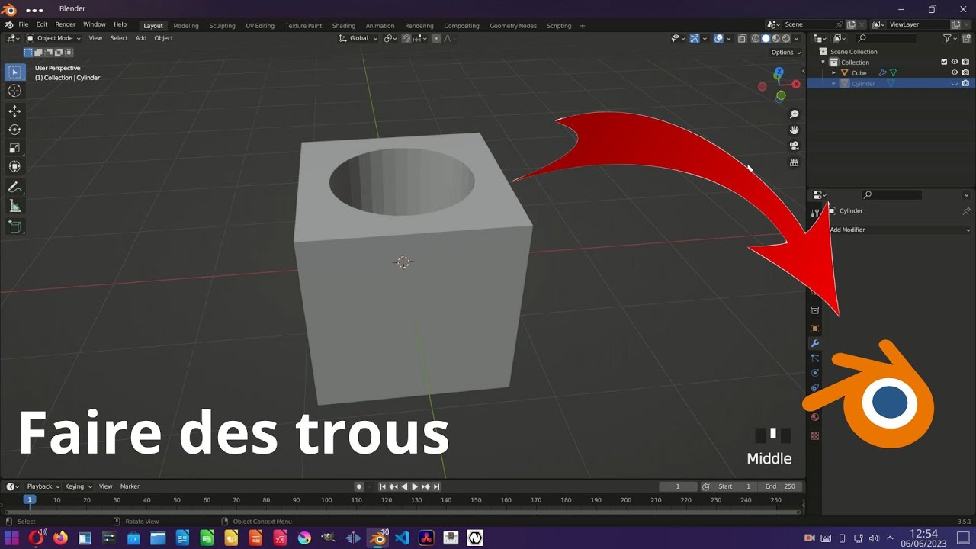Select the Add Cube tool

click(14, 226)
